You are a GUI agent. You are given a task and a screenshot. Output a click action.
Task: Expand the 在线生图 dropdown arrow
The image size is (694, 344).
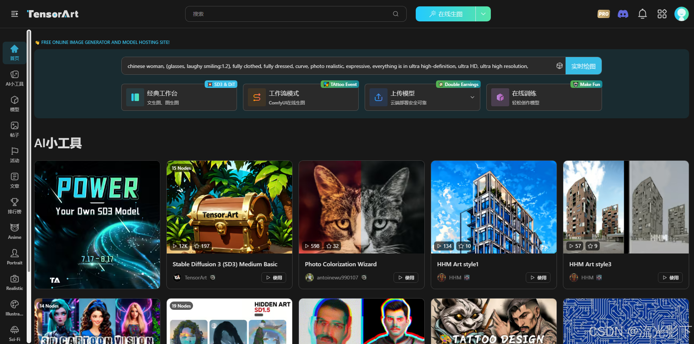coord(483,14)
